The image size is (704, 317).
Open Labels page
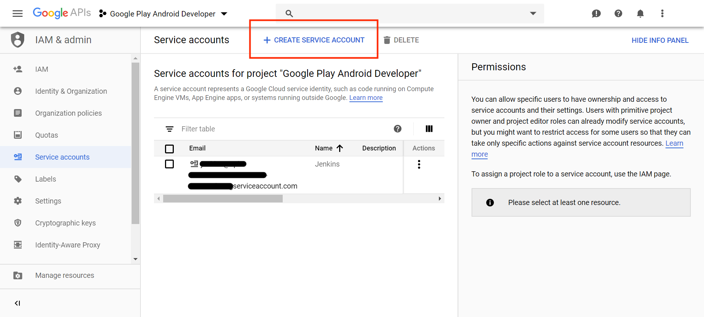click(x=66, y=179)
